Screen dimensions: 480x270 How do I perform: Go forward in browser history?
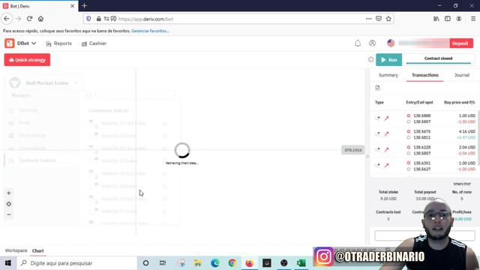point(18,19)
